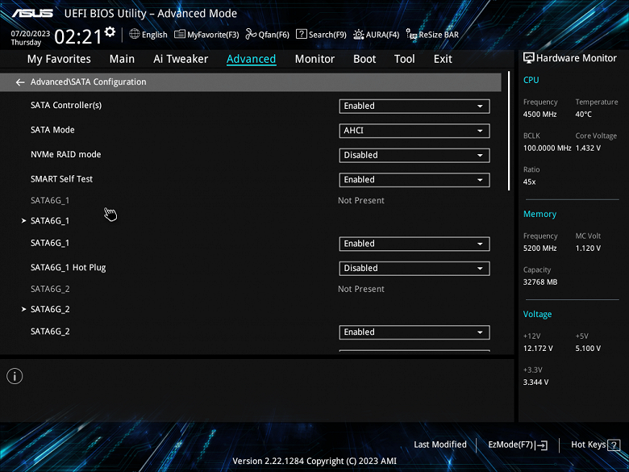Select SATA Controller(s) label
This screenshot has height=472, width=629.
coord(66,105)
